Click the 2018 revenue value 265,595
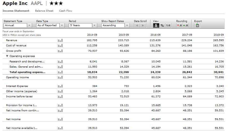Screen dimensions: 228x131 pyautogui.click(x=218, y=40)
